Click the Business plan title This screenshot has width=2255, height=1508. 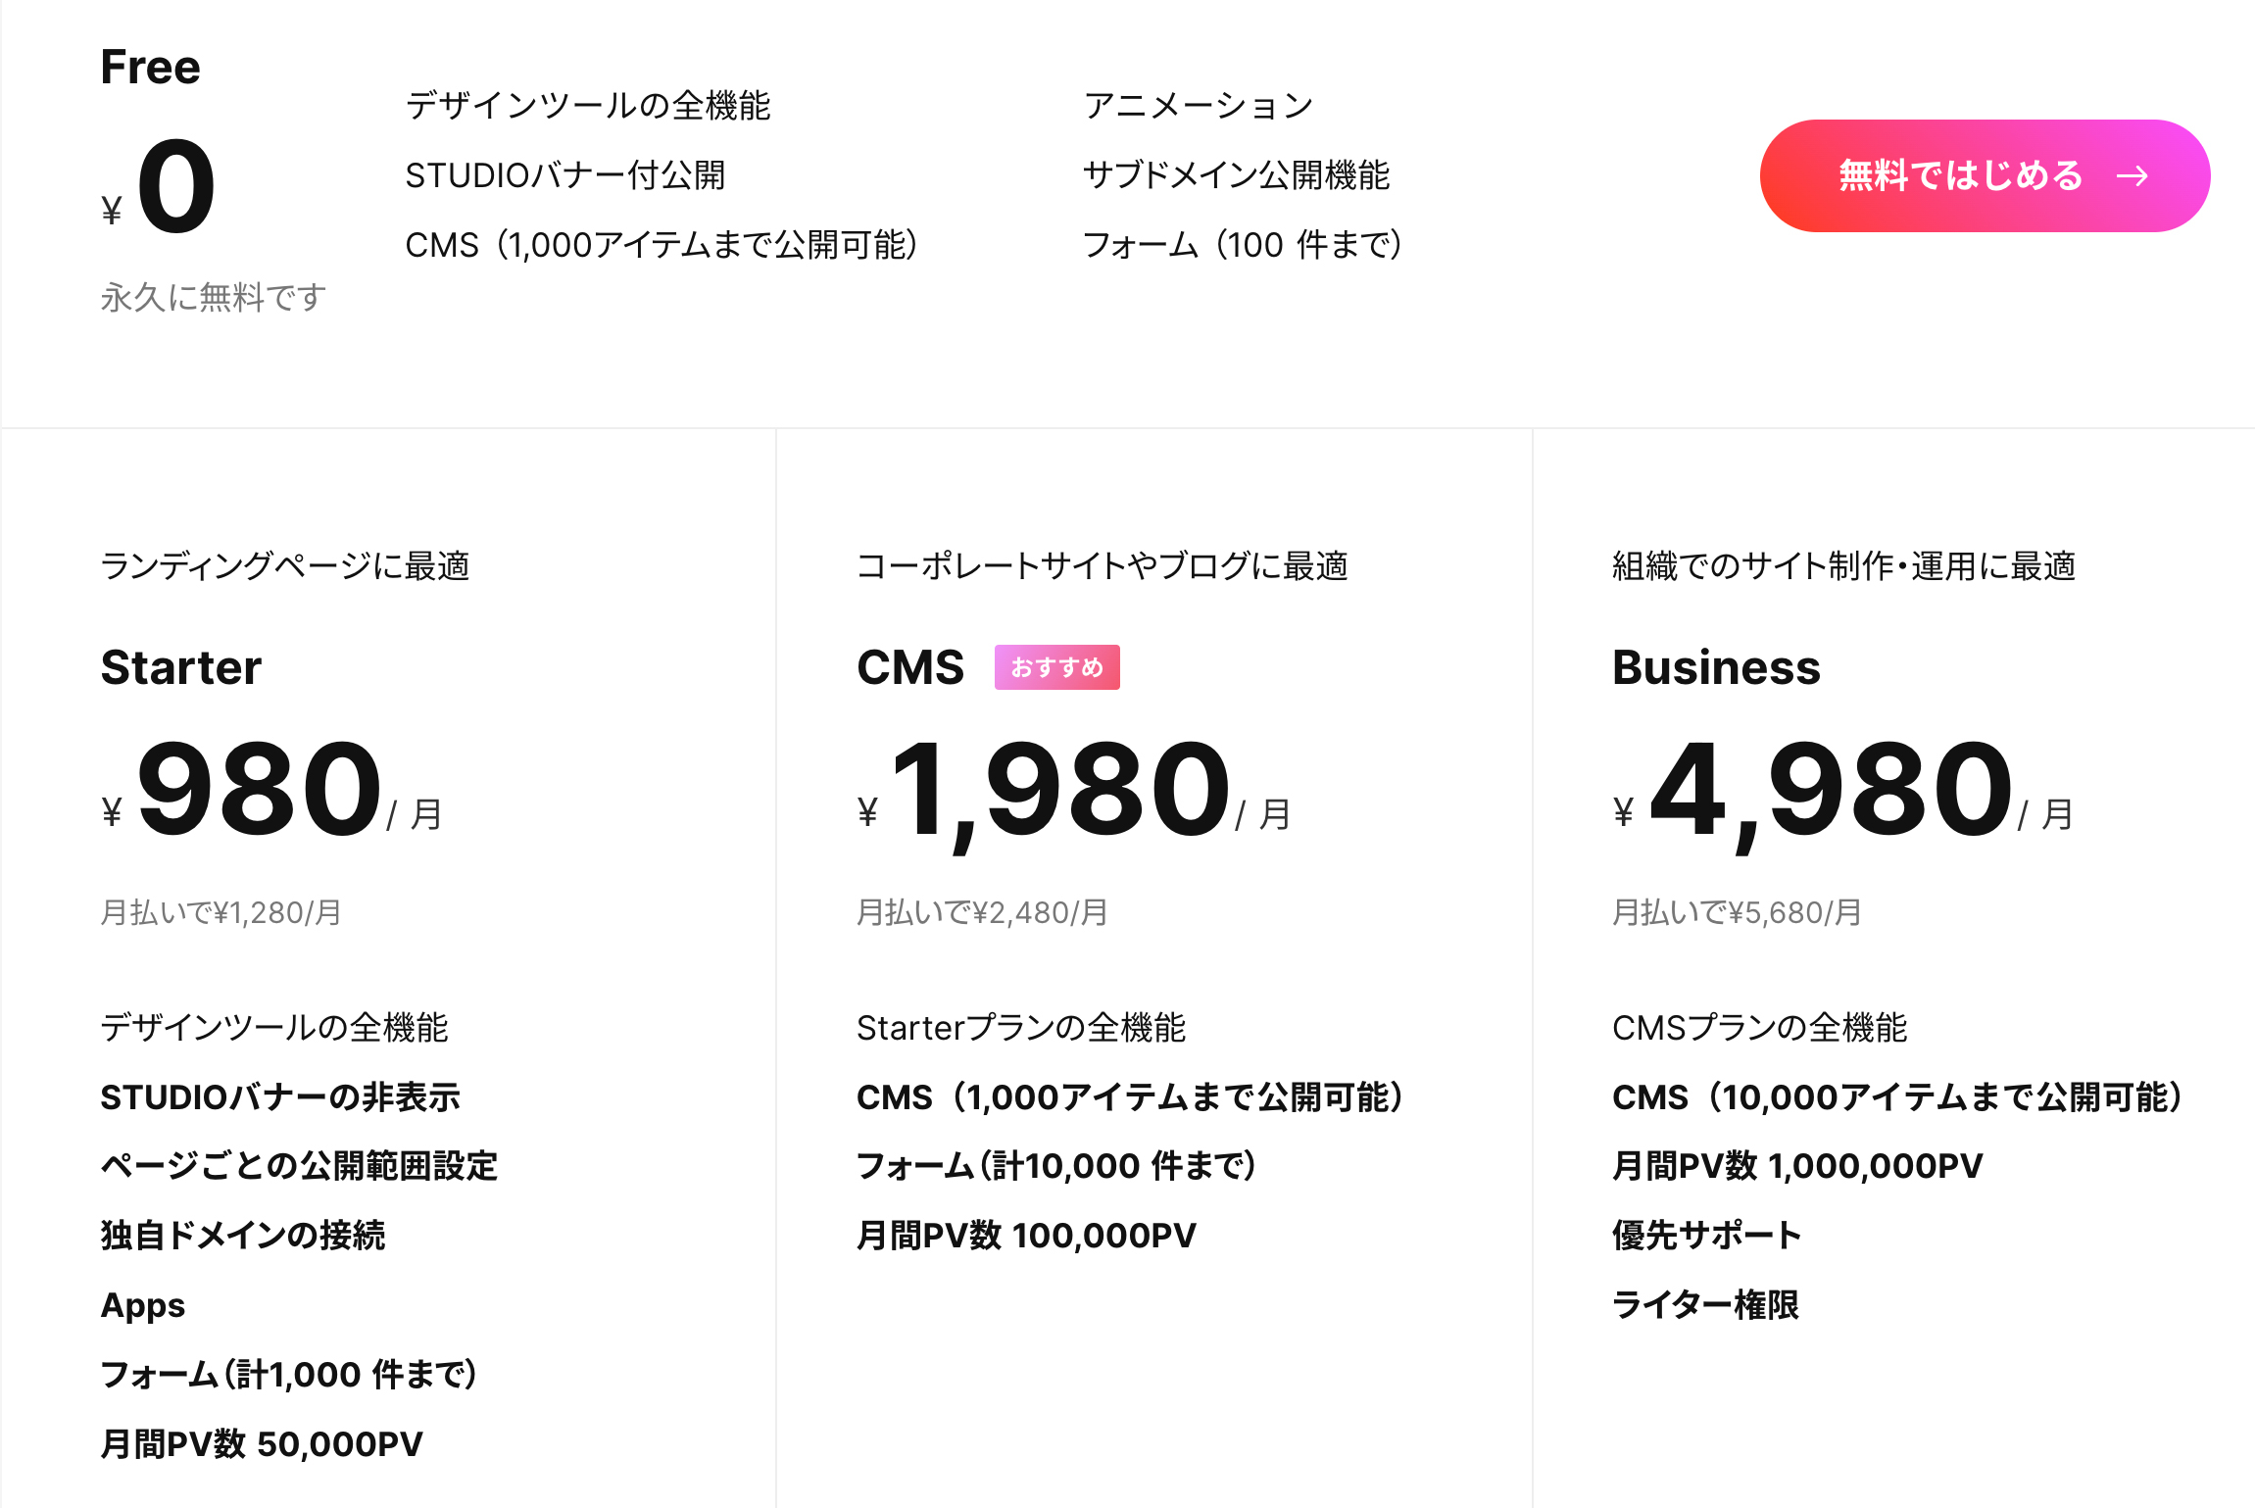click(x=1716, y=667)
